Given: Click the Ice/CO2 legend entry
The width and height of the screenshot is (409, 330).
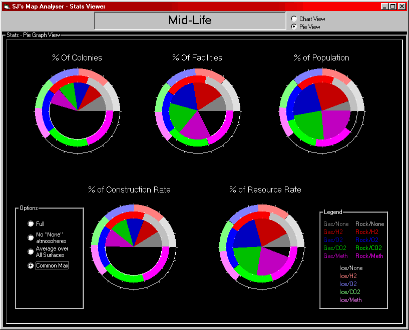Looking at the screenshot, I should [350, 292].
